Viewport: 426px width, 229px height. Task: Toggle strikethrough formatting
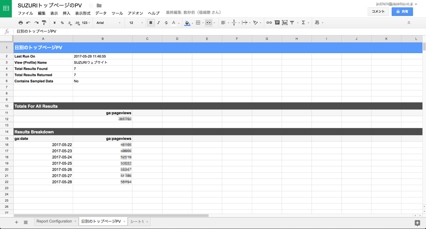click(166, 23)
